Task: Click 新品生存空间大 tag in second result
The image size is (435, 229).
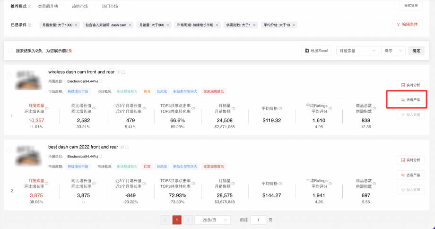Action: pos(185,167)
